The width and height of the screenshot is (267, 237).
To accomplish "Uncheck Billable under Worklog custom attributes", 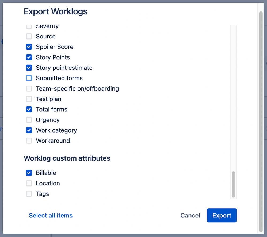I will pyautogui.click(x=29, y=173).
